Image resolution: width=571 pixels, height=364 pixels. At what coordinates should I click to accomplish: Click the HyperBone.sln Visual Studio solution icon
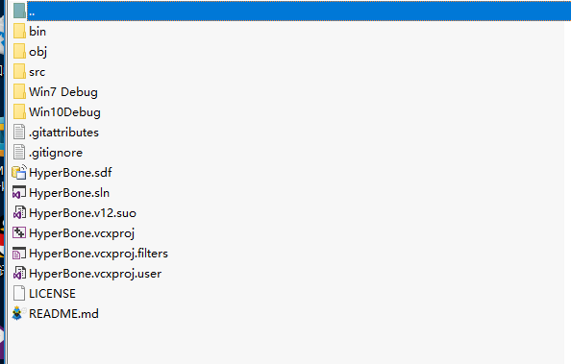pos(19,192)
